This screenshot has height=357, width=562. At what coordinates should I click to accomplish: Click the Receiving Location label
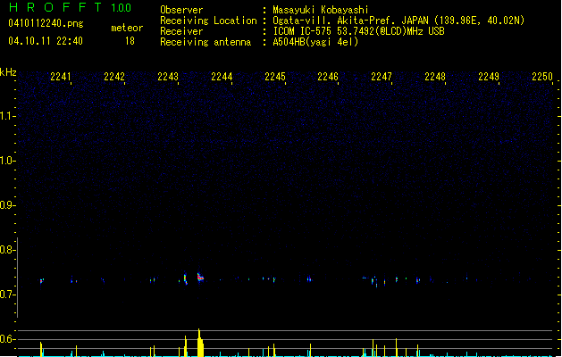[208, 21]
